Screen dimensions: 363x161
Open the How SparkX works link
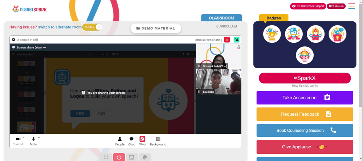(x=305, y=86)
